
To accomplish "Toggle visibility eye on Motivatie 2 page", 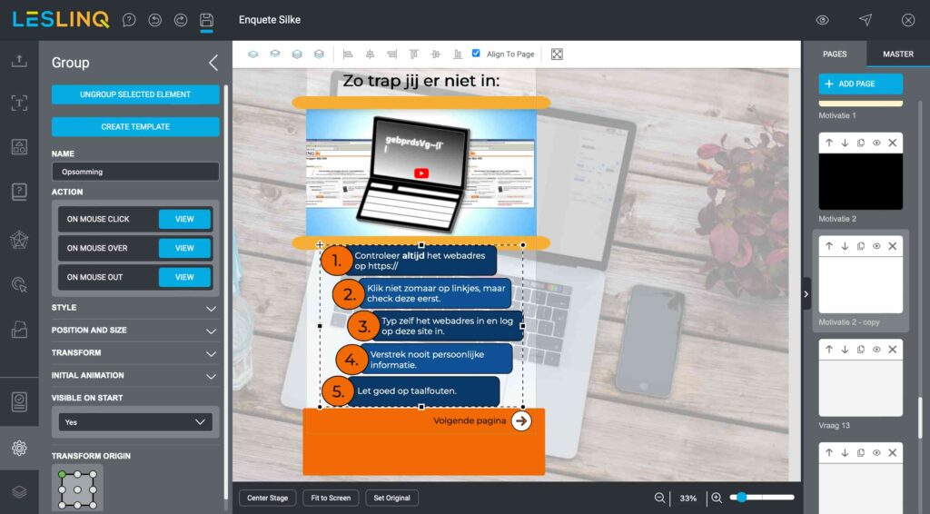I will coord(876,143).
